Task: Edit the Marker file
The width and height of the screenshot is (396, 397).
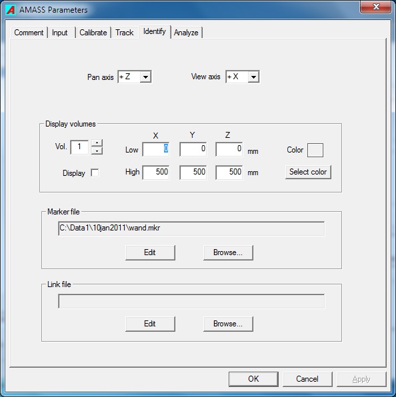Action: point(150,252)
